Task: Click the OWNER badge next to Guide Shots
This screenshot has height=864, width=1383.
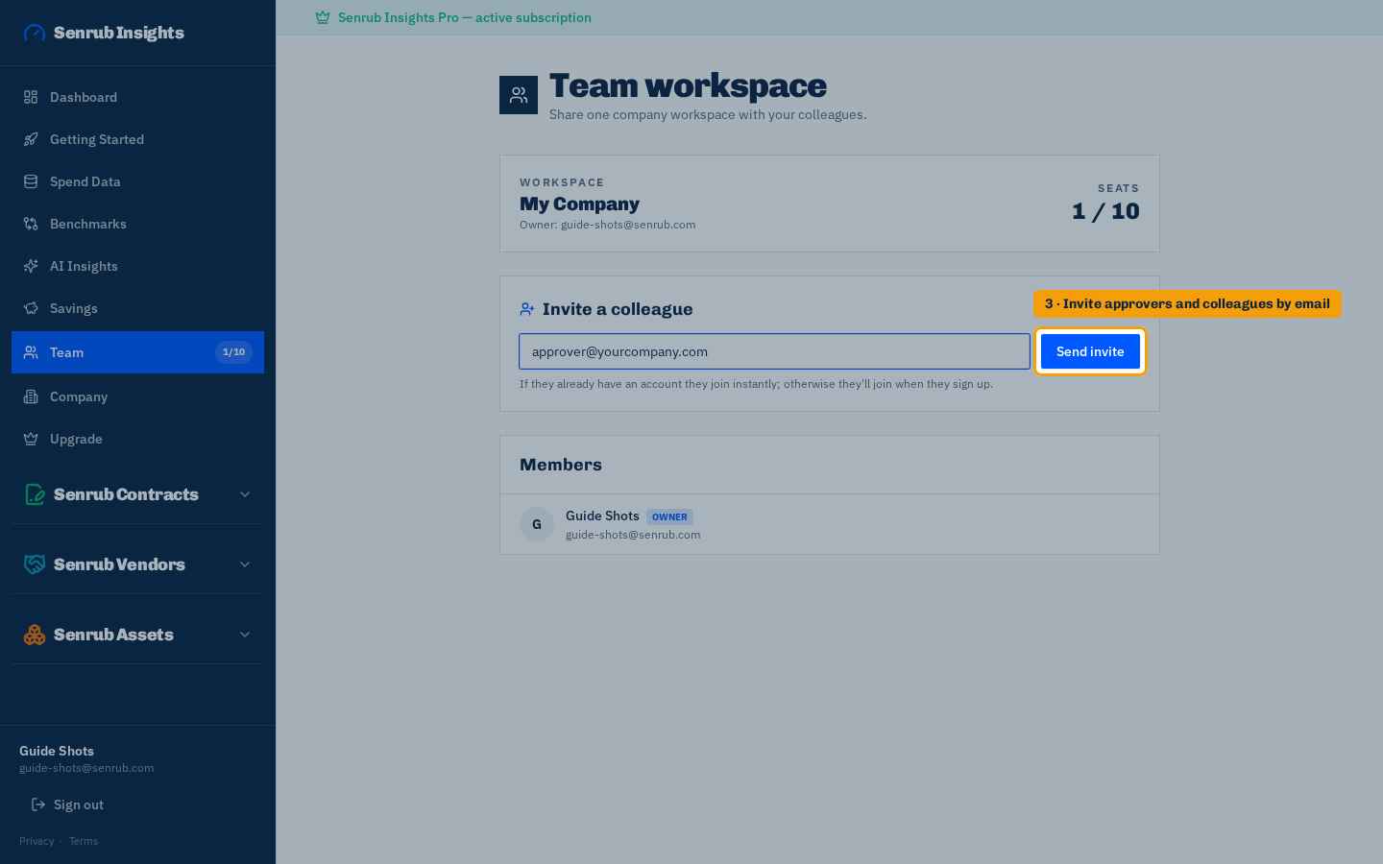Action: (669, 516)
